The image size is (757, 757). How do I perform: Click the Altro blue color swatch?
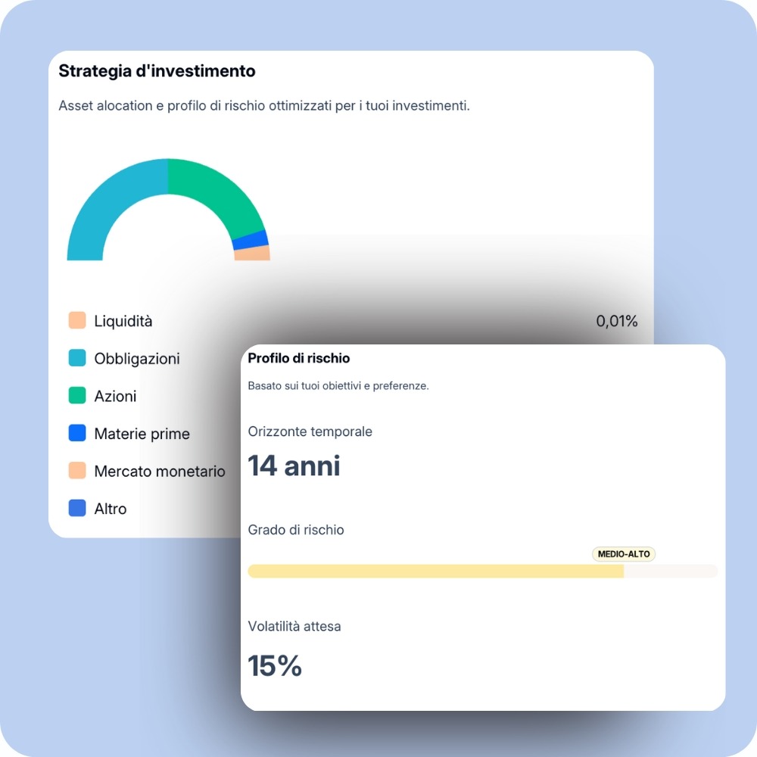point(77,508)
